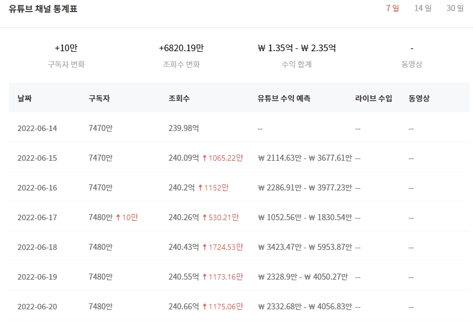Switch to the 14일 tab

422,9
